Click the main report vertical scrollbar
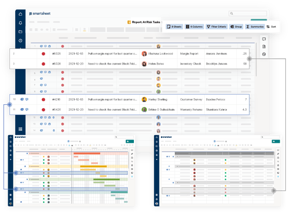289x215 pixels. 256,59
